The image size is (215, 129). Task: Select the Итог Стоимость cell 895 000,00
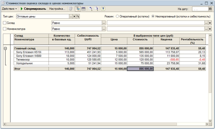click(140, 68)
